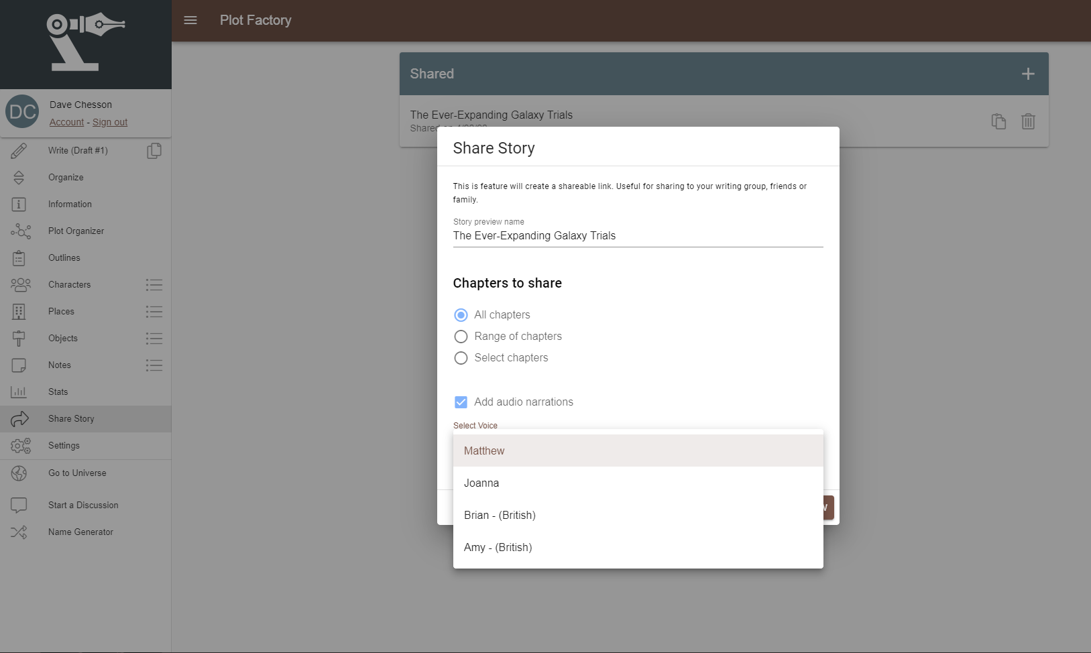Disable Add audio narrations

click(x=461, y=402)
